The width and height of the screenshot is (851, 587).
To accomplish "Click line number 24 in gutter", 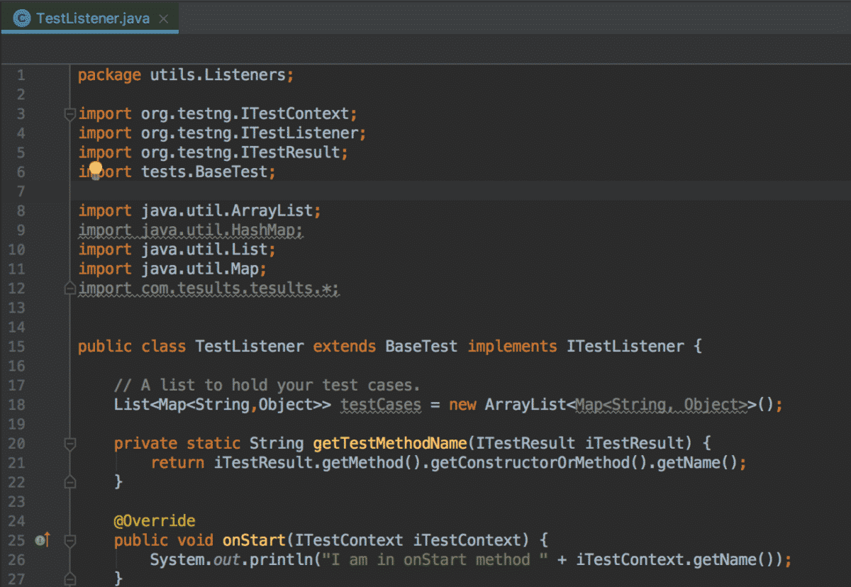I will [x=17, y=521].
